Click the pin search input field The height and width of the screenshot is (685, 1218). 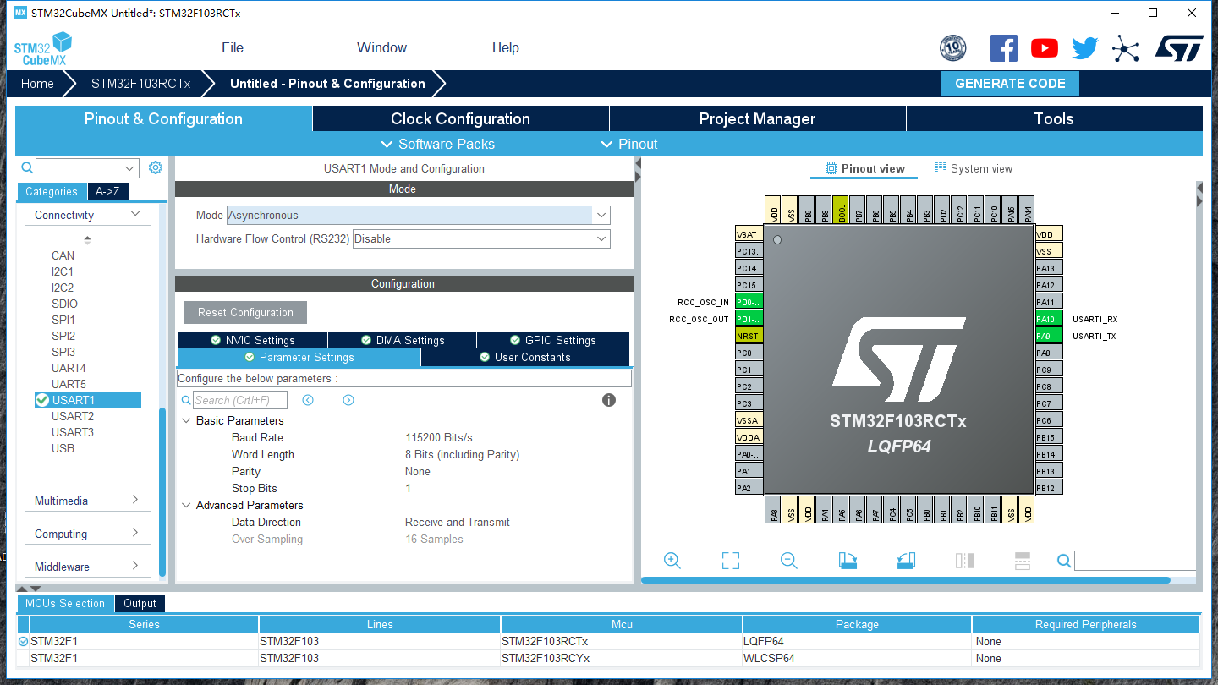(x=1135, y=560)
